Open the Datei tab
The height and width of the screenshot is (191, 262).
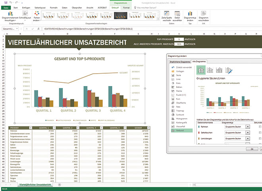click(6, 8)
